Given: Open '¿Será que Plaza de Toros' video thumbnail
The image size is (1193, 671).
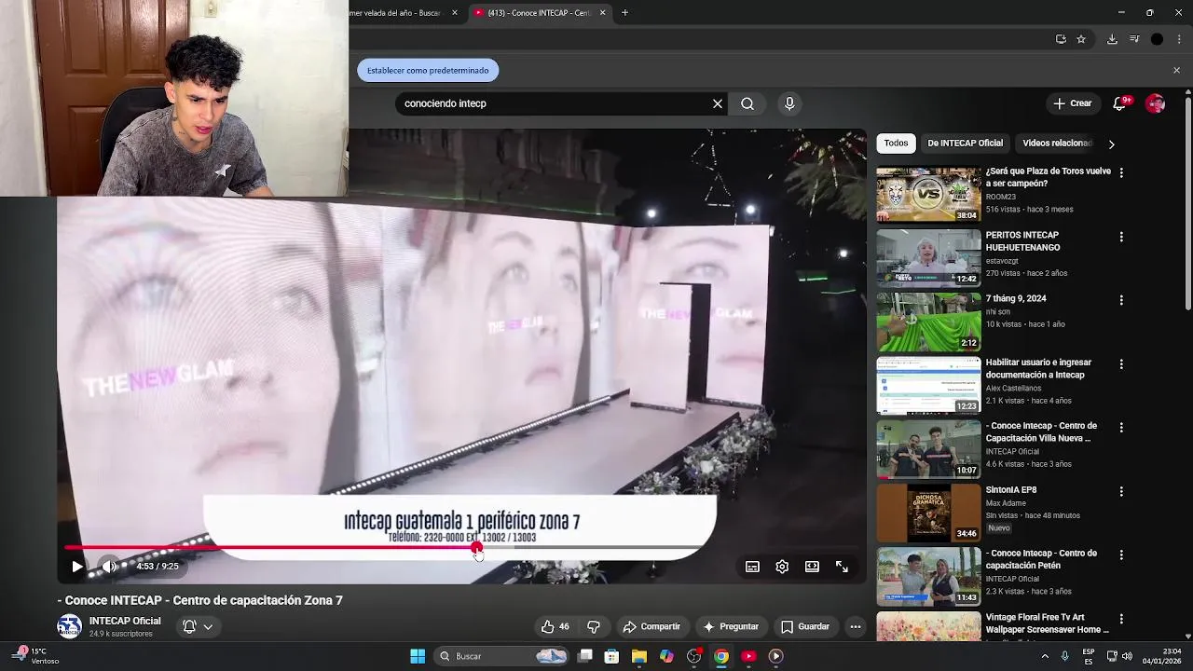Looking at the screenshot, I should (x=928, y=195).
